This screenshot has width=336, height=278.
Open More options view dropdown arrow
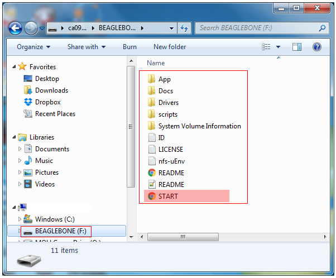tap(278, 47)
